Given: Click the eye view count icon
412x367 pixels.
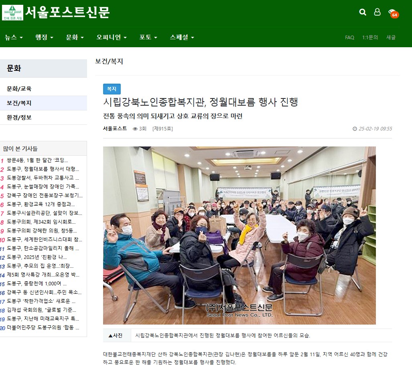Looking at the screenshot, I should click(x=135, y=129).
